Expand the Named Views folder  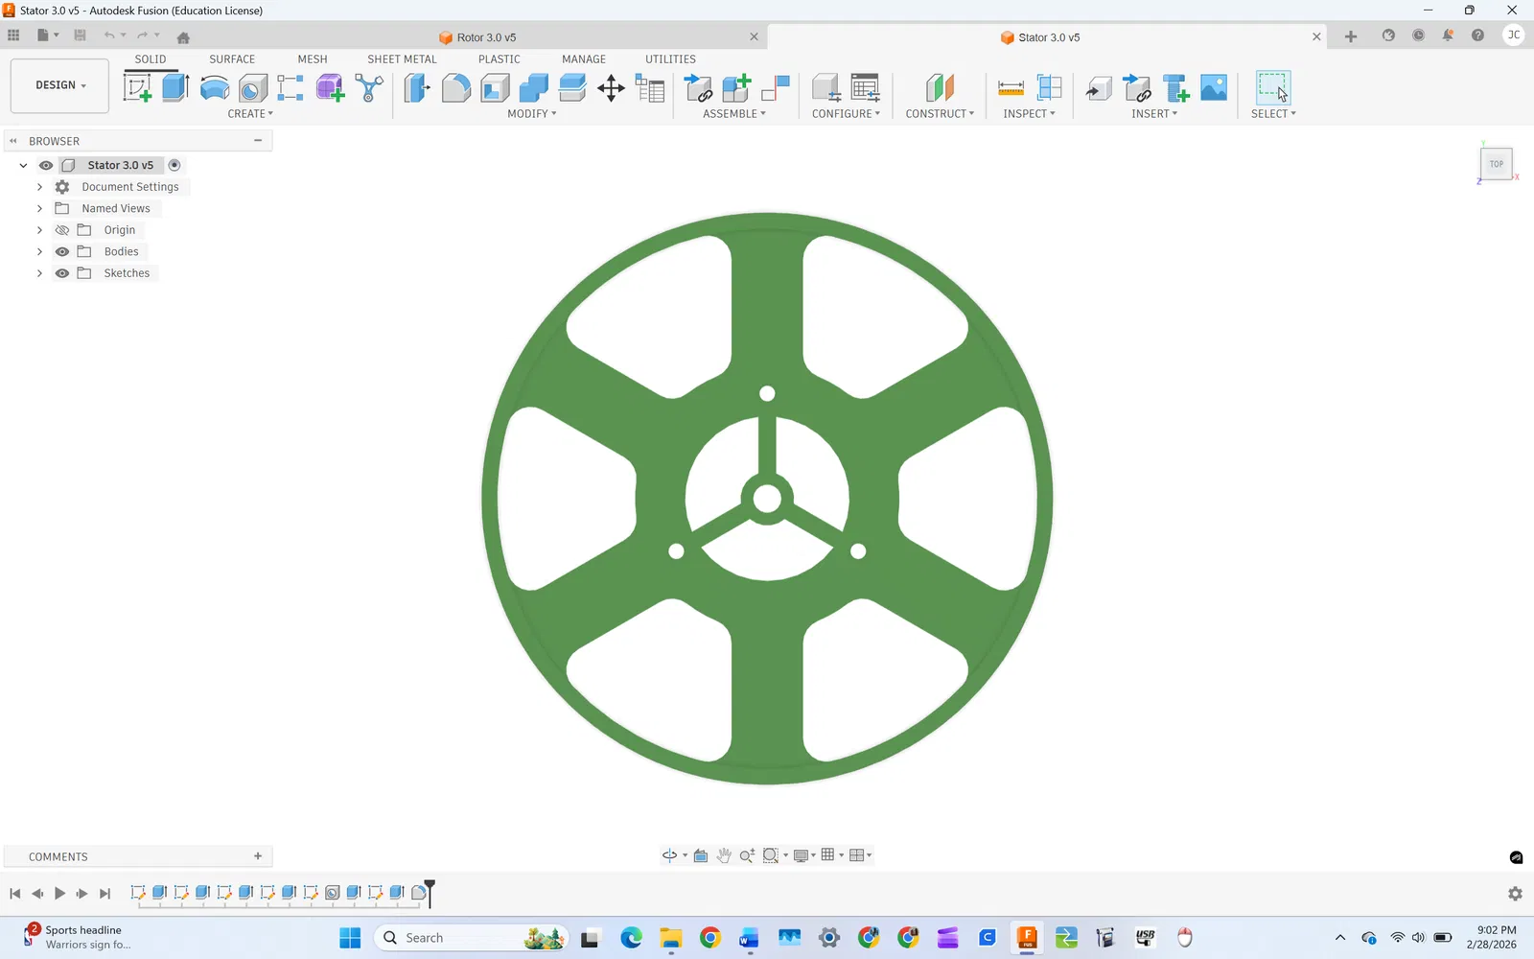tap(39, 208)
